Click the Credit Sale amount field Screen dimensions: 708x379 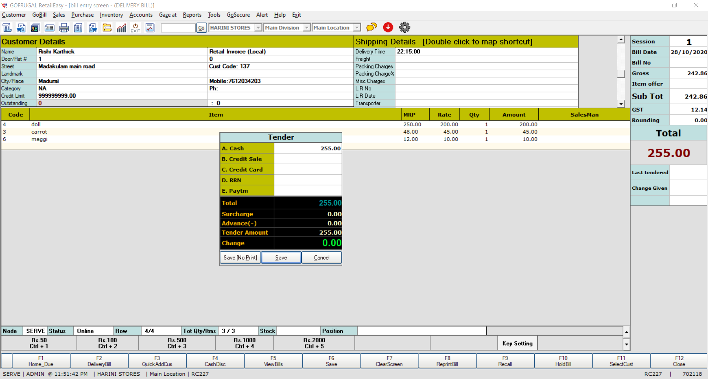[x=308, y=159]
